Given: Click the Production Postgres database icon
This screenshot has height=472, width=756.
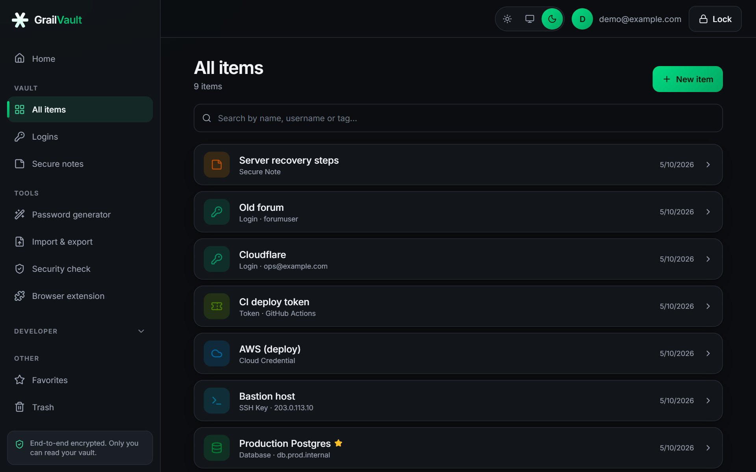Looking at the screenshot, I should [x=217, y=448].
